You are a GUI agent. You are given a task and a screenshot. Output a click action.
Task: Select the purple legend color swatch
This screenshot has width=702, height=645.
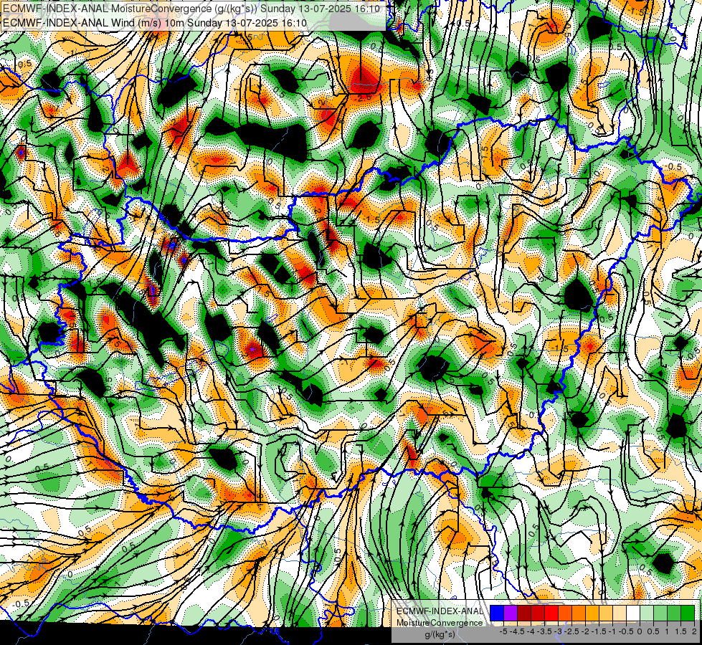511,613
